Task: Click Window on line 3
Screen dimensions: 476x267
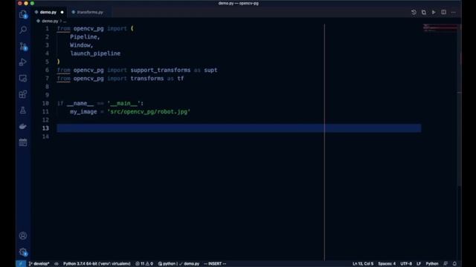Action: pyautogui.click(x=80, y=45)
